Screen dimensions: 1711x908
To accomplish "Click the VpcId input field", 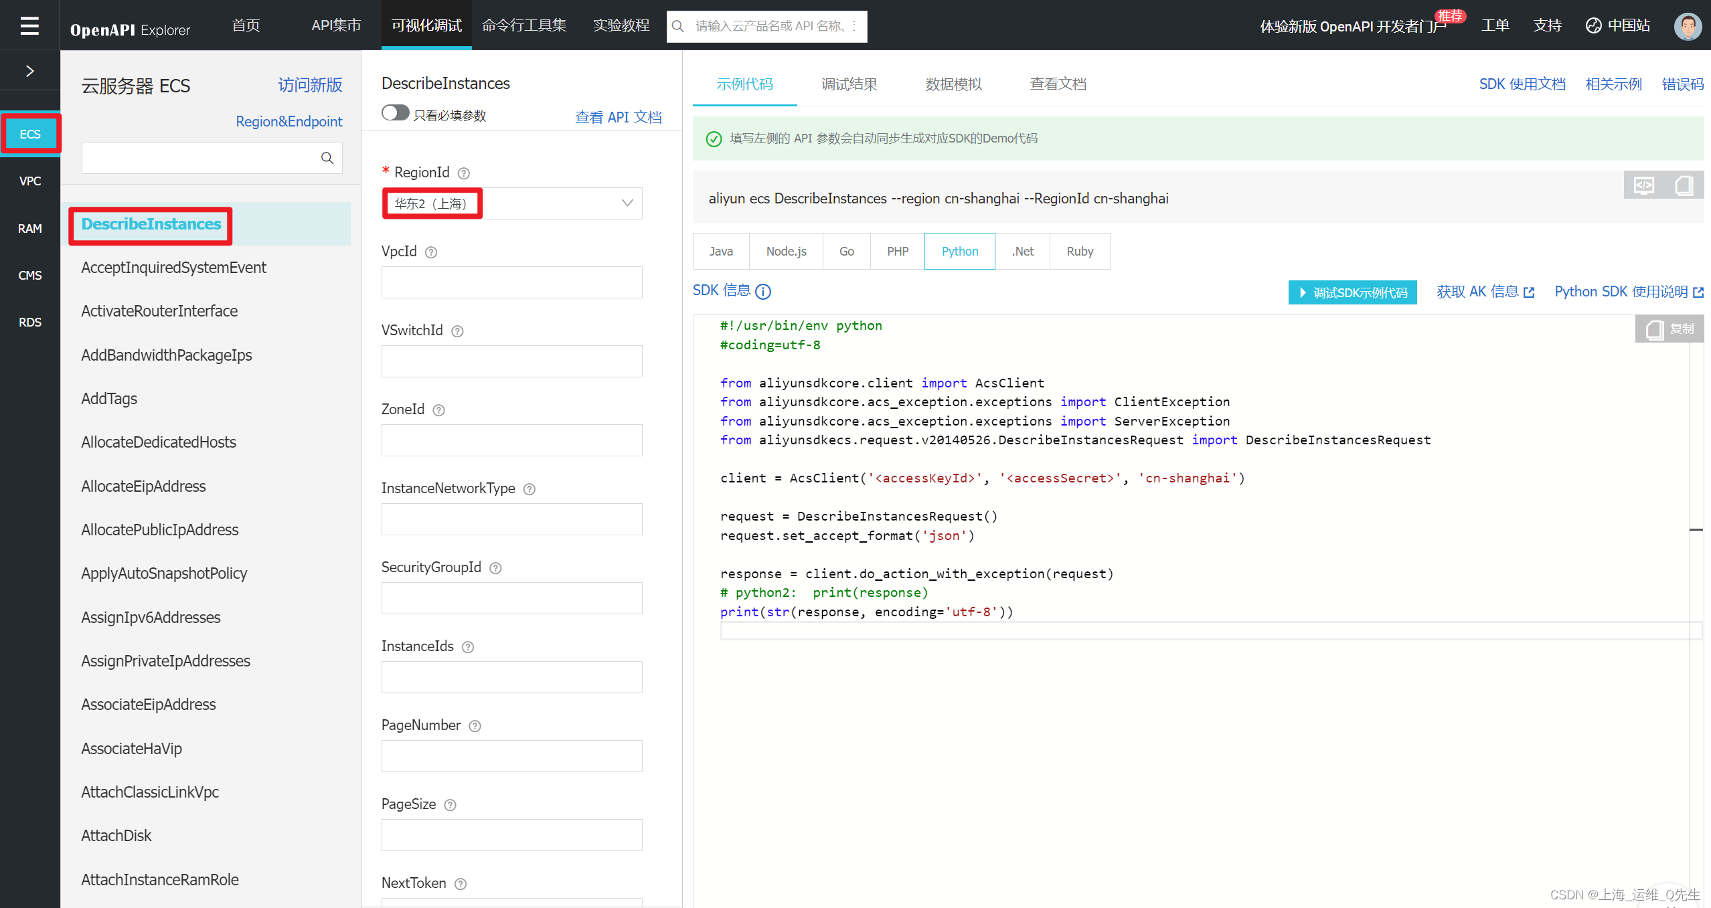I will coord(512,282).
